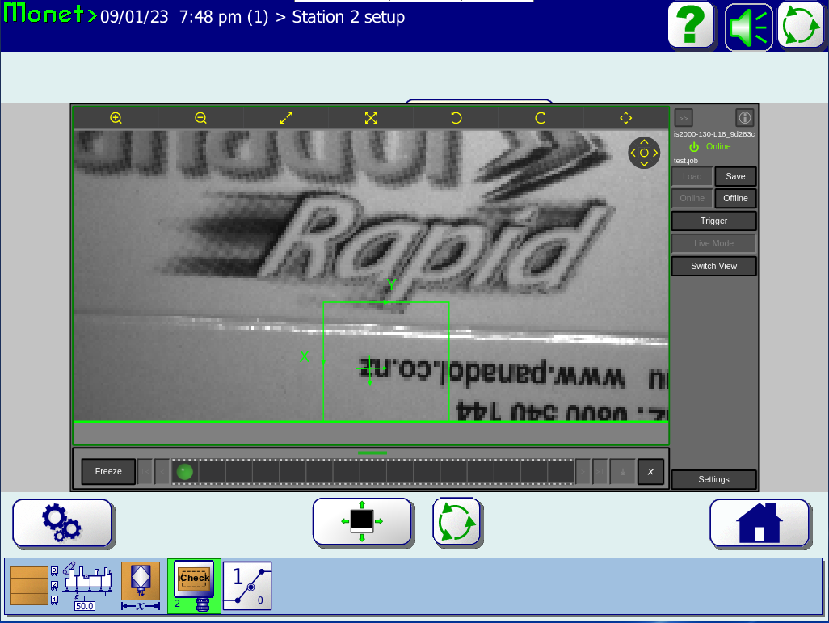This screenshot has width=829, height=623.
Task: Open the camera information icon
Action: tap(744, 117)
